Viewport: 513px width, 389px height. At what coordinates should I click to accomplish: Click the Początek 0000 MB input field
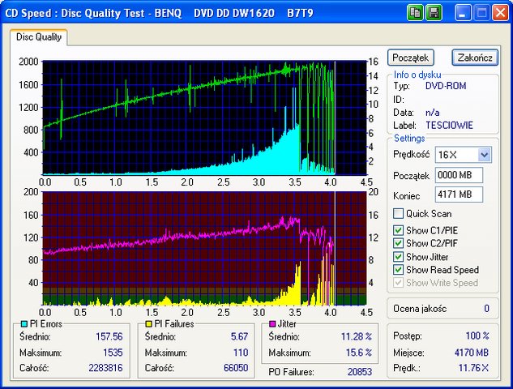459,175
